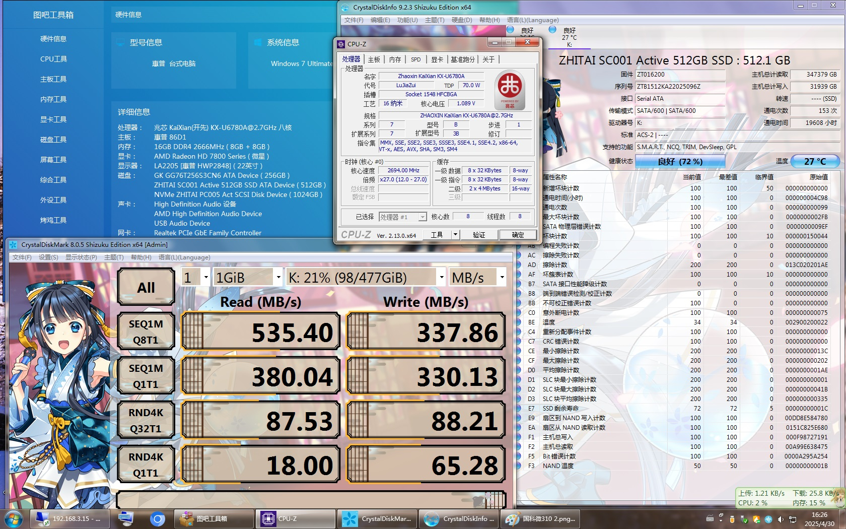Switch to 图吧工具箱 taskbar item
Screen dimensions: 846x529
point(214,518)
